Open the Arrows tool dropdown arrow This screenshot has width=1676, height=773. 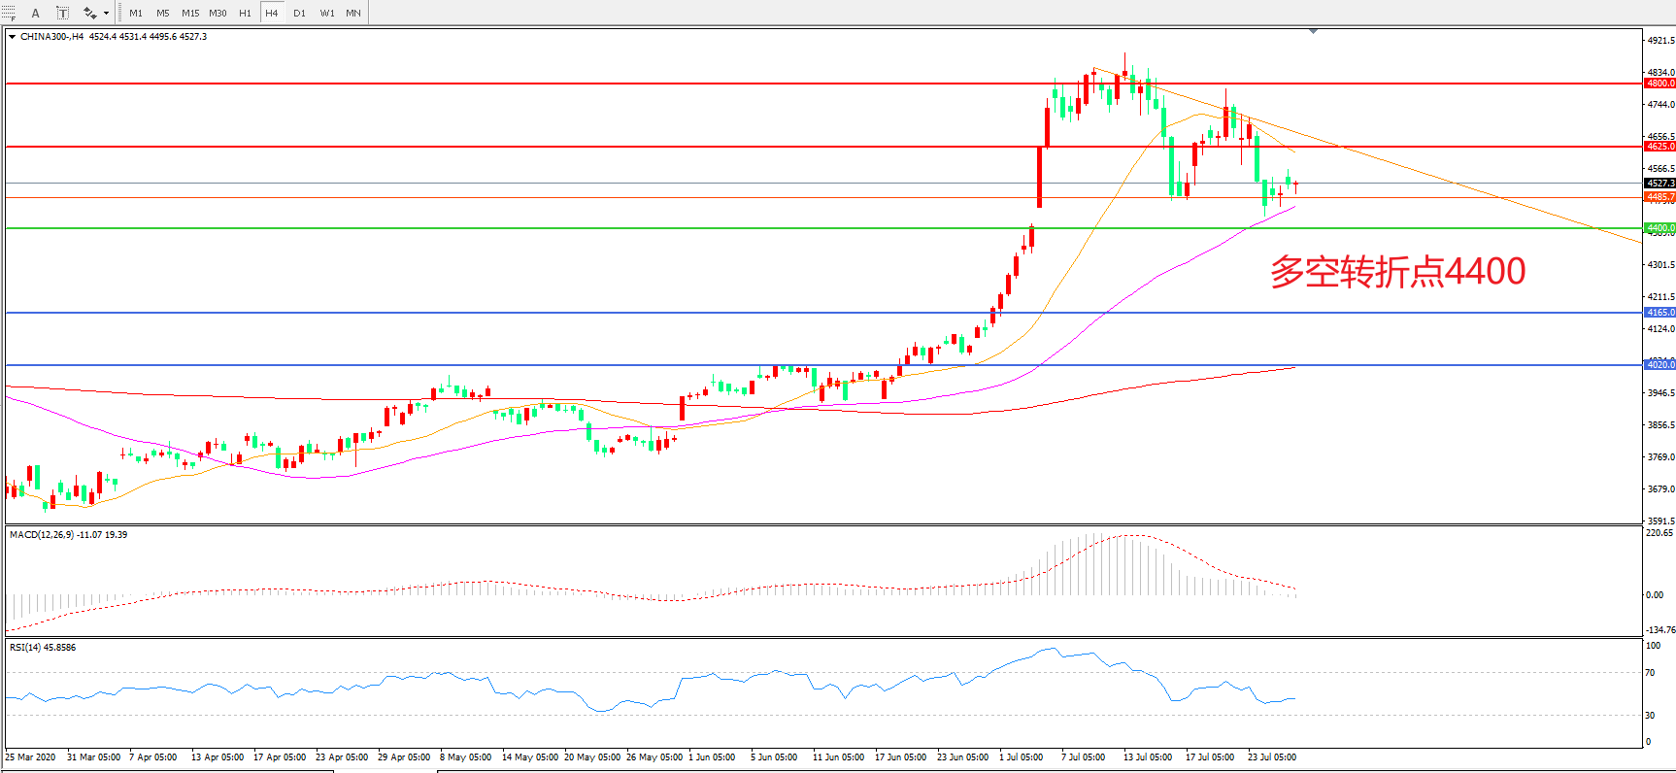point(106,13)
